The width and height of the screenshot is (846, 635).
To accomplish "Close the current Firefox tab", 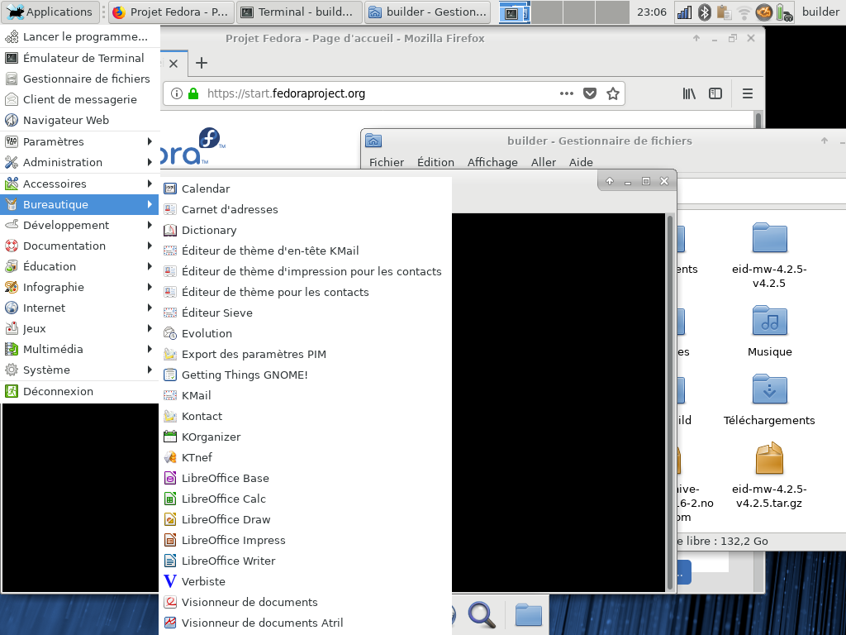I will 173,64.
